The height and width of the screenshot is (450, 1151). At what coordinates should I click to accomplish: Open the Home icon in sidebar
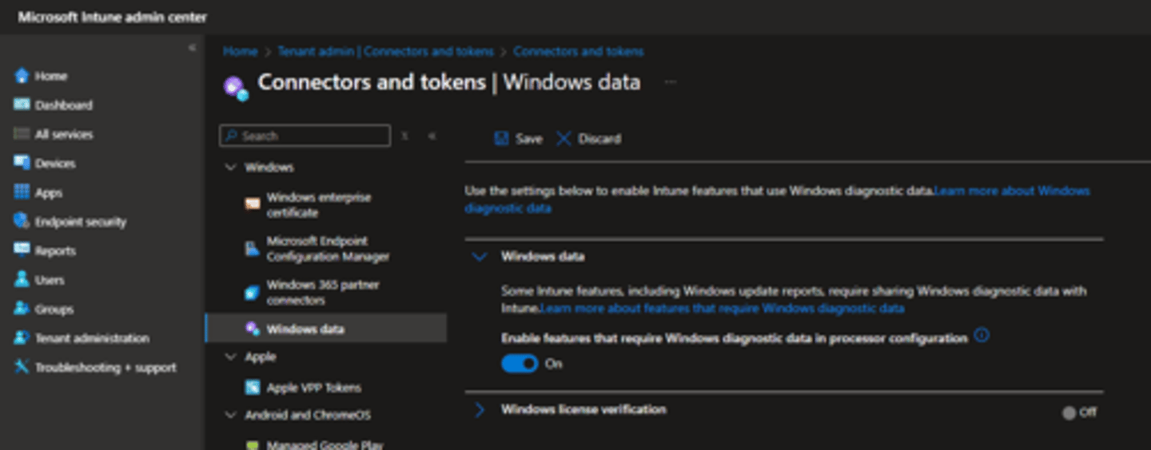tap(22, 76)
